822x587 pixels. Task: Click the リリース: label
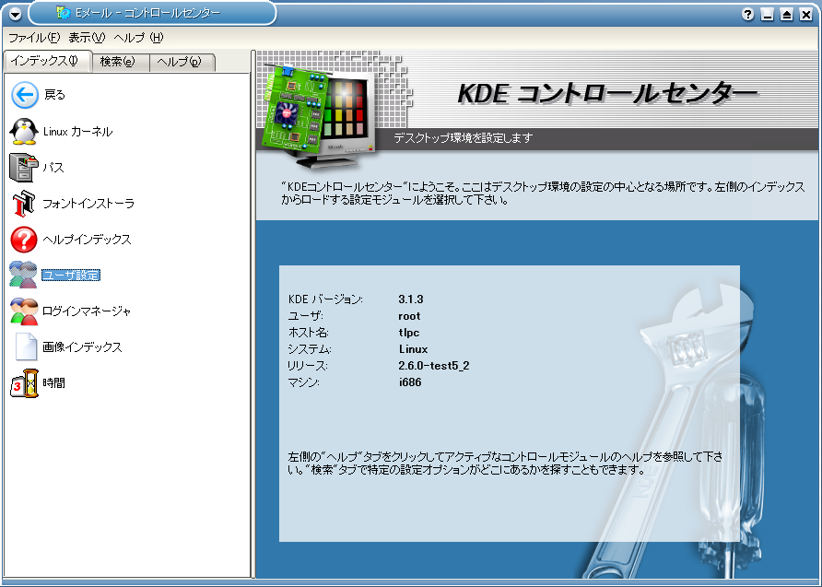(x=308, y=366)
